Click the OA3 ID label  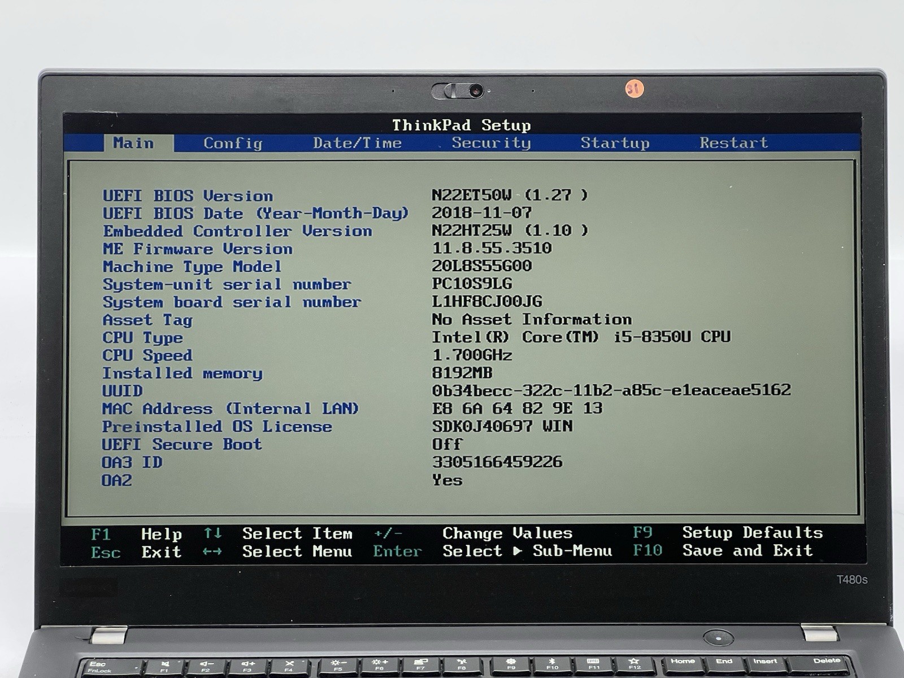point(132,462)
